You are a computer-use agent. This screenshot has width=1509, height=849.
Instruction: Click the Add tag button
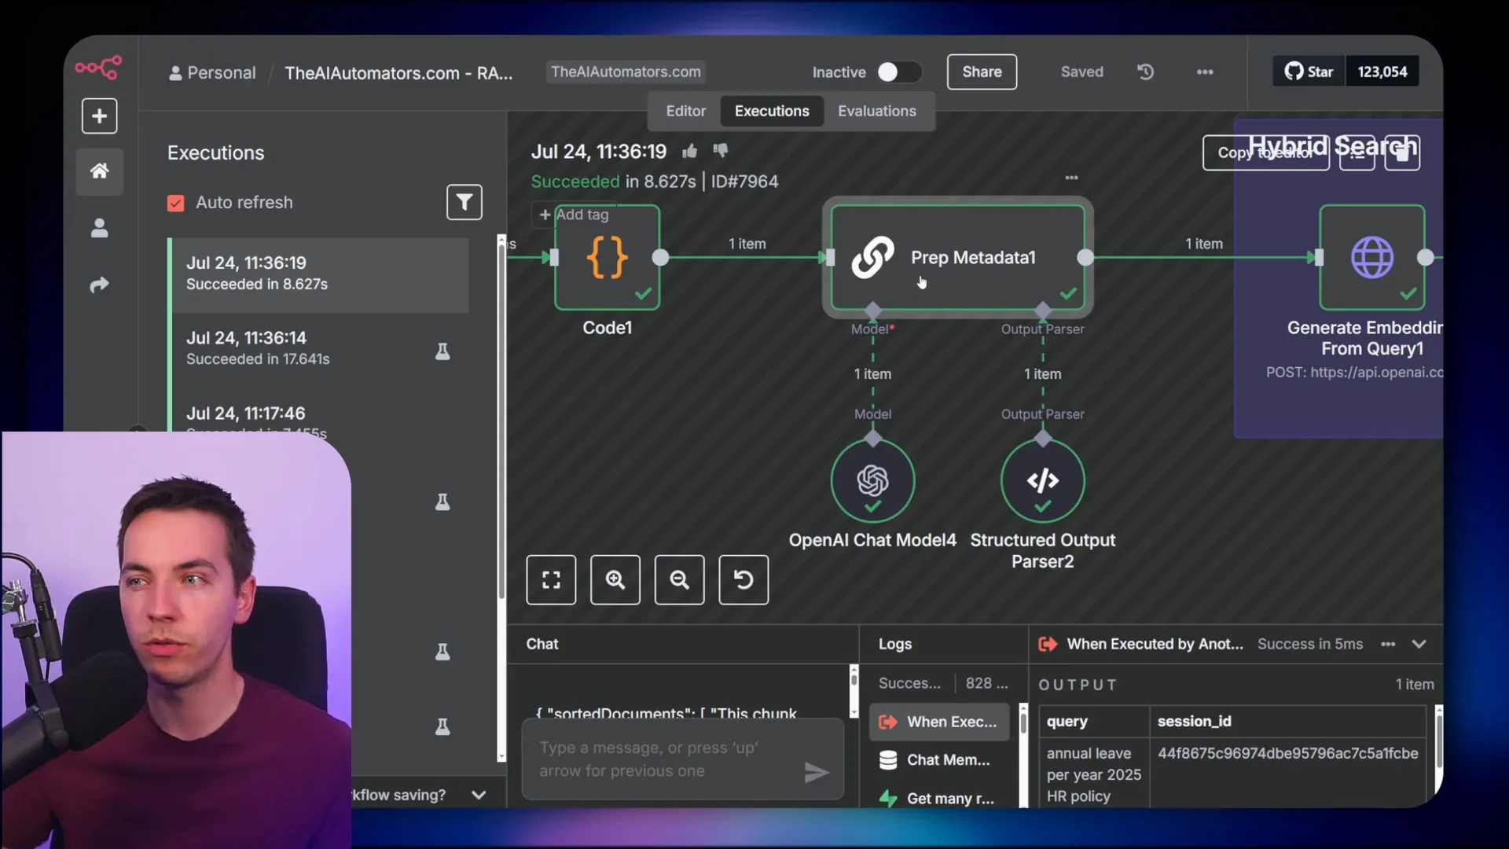[x=574, y=215]
